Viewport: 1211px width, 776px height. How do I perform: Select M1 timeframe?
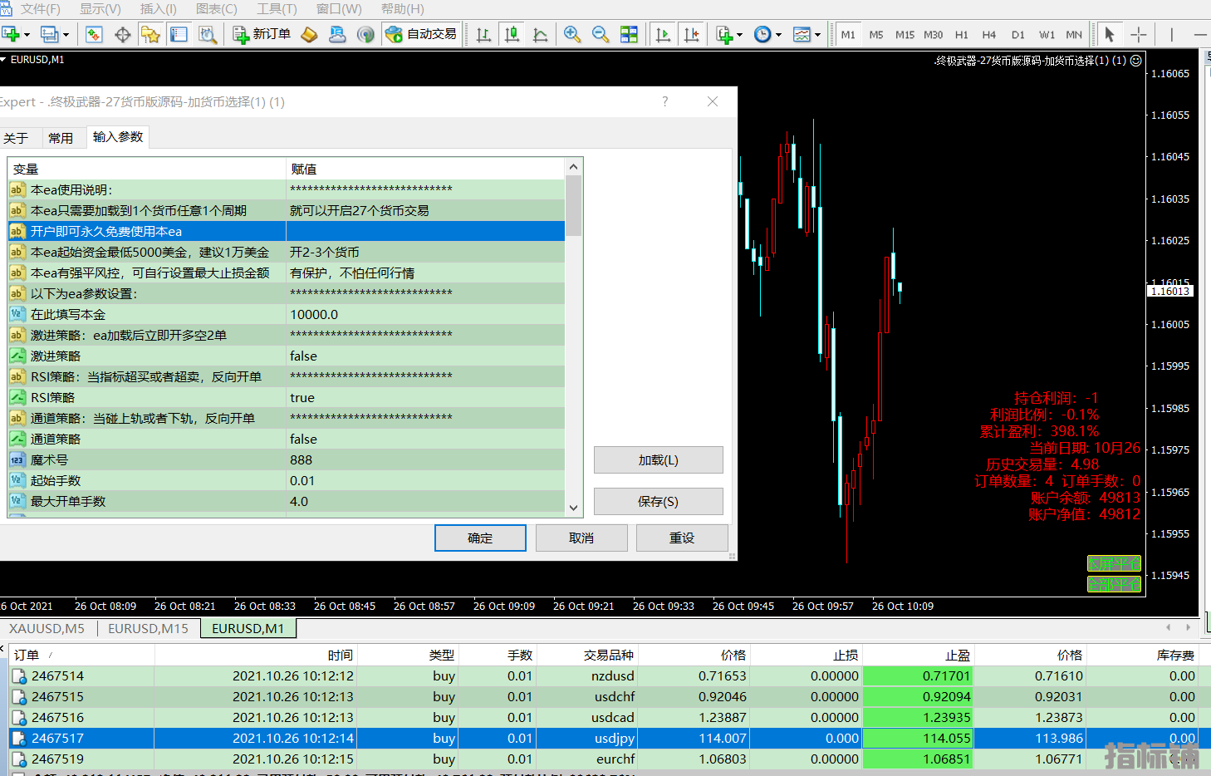click(x=848, y=34)
